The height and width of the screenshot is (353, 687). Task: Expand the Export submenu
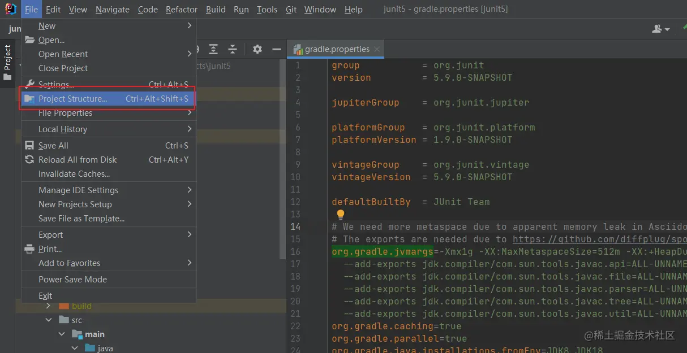tap(109, 235)
